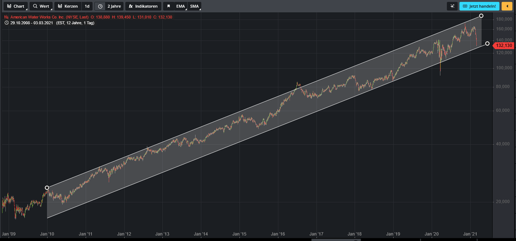516x241 pixels.
Task: Expand the Kerzen chart type dropdown
Action: [x=67, y=6]
